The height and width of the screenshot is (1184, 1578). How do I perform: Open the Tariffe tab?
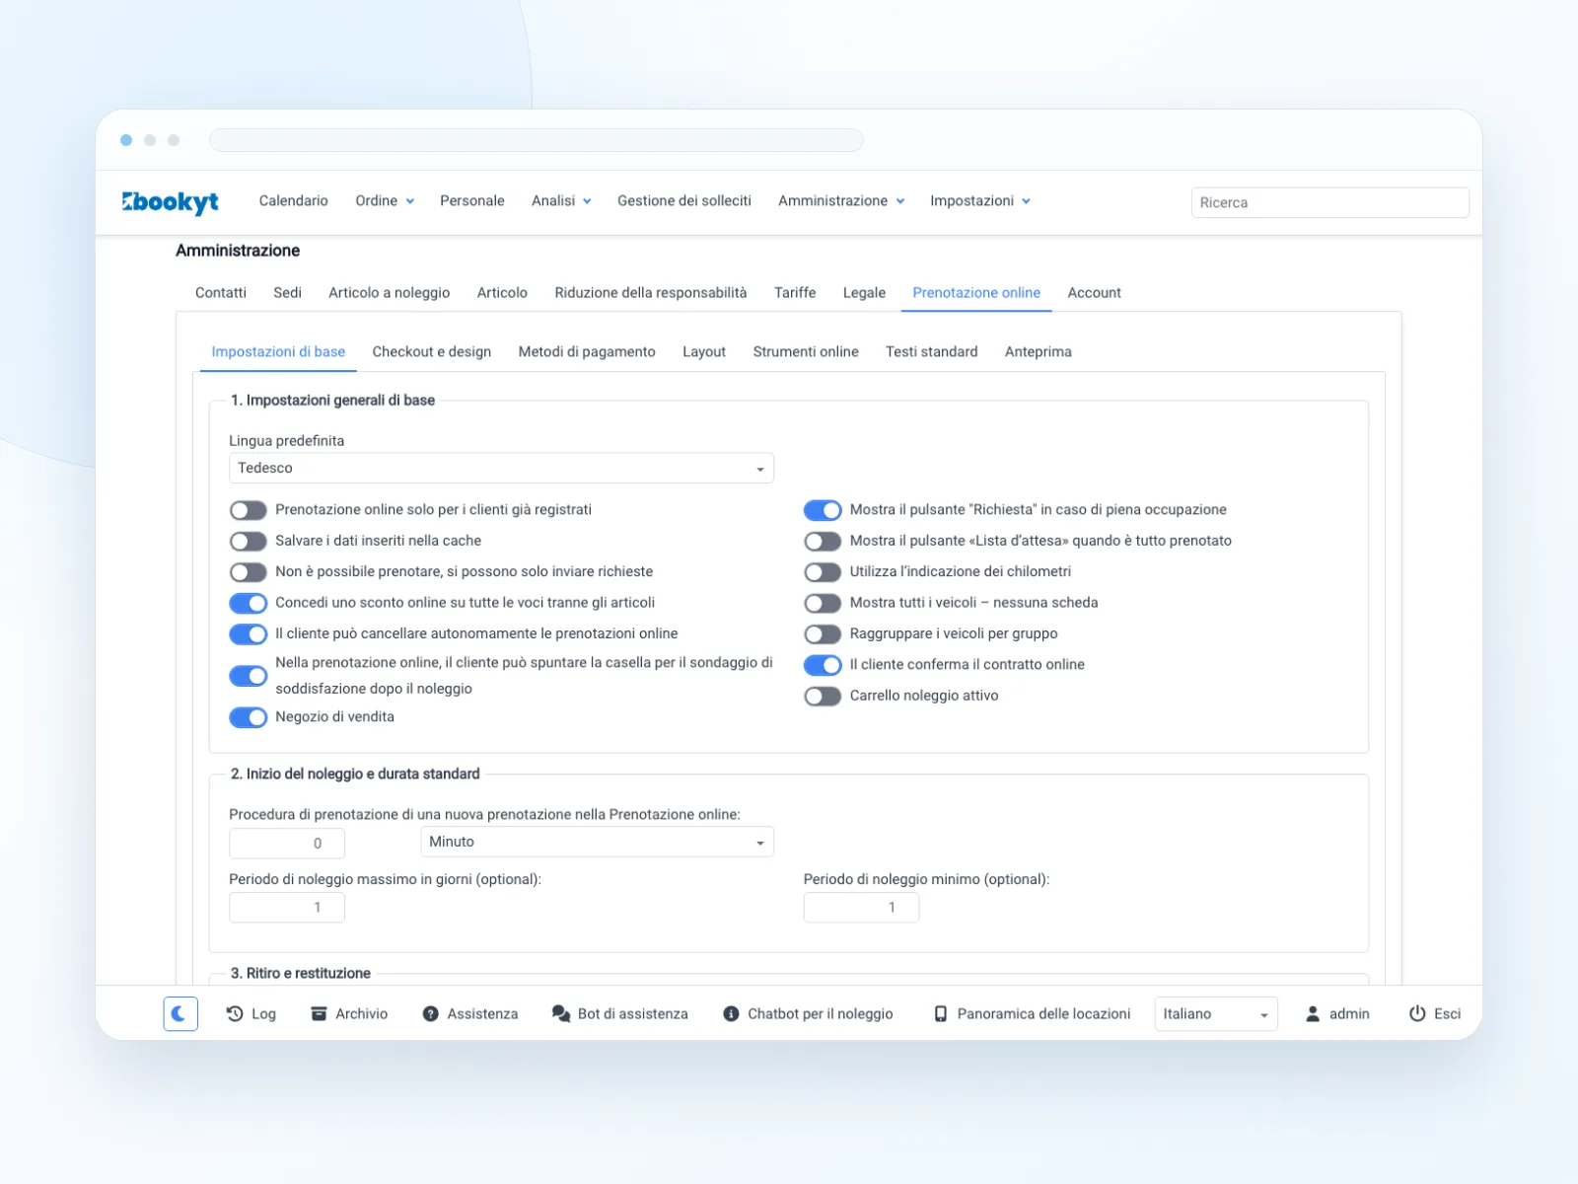[x=795, y=292]
